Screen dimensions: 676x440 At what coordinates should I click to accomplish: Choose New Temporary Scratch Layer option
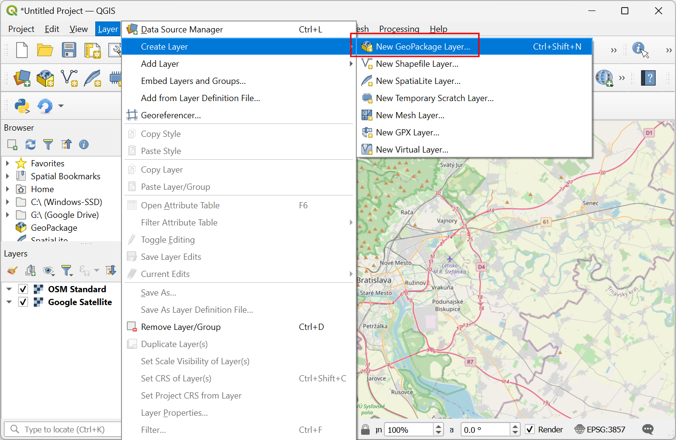(x=434, y=98)
